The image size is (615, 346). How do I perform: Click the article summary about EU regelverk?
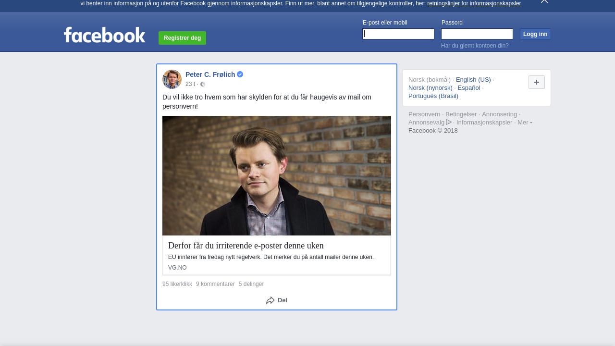271,257
